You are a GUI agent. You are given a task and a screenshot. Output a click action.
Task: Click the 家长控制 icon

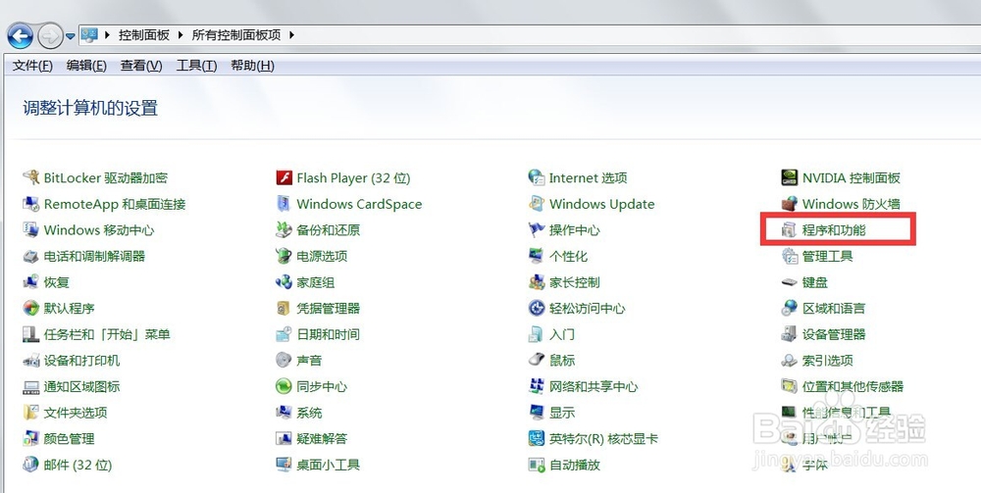click(x=537, y=282)
